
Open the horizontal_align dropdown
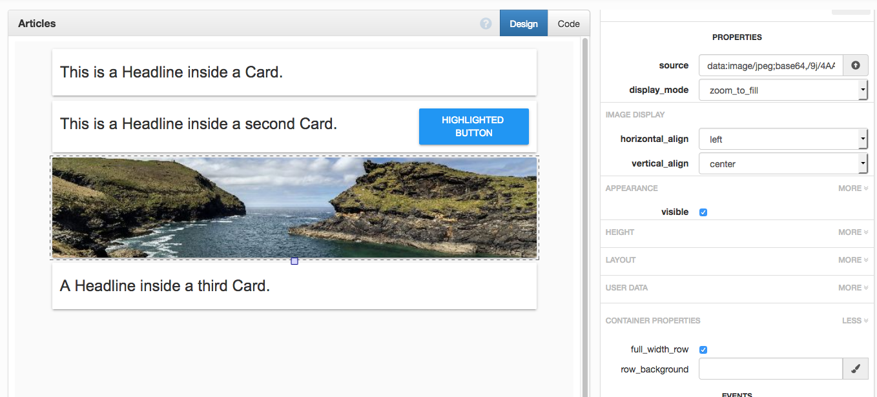(x=783, y=139)
